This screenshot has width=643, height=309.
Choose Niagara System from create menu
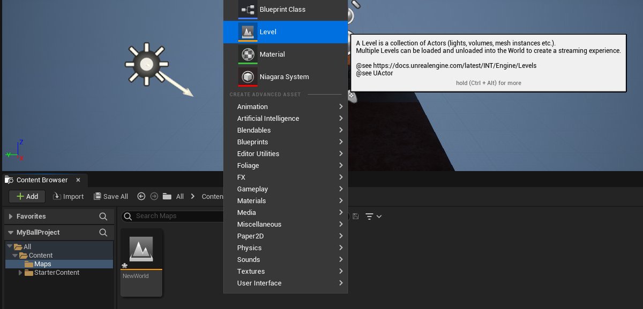286,77
